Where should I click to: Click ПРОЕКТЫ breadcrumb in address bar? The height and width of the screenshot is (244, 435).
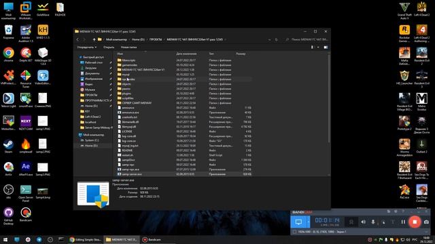[156, 39]
